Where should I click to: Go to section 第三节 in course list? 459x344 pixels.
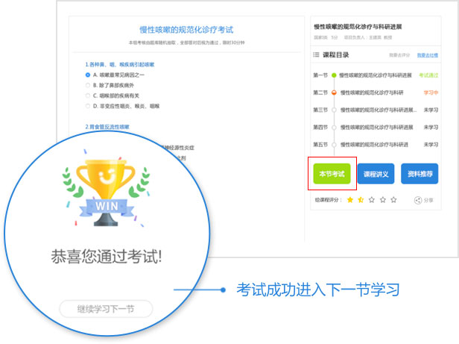370,110
